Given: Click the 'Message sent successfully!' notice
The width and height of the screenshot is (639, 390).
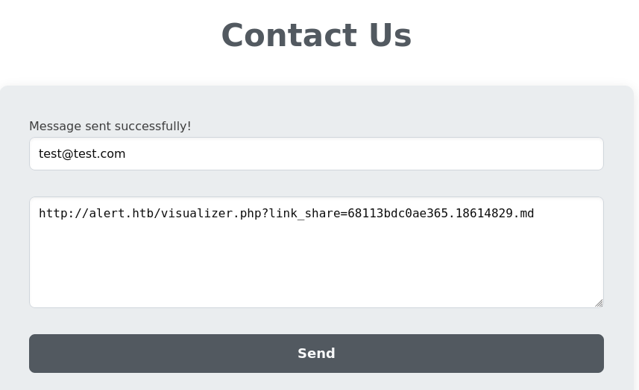Looking at the screenshot, I should pyautogui.click(x=110, y=126).
